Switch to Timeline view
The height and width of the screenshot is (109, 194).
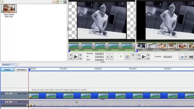click(7, 70)
